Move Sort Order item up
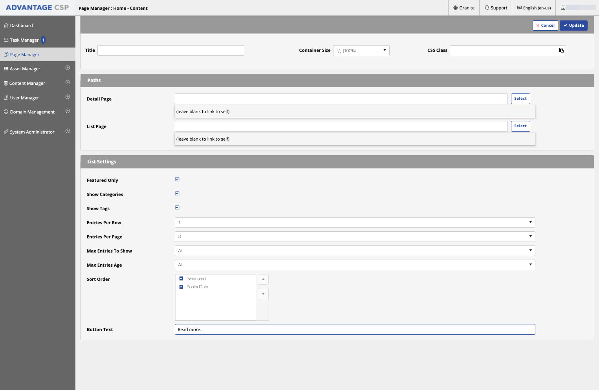Image resolution: width=599 pixels, height=390 pixels. point(263,279)
